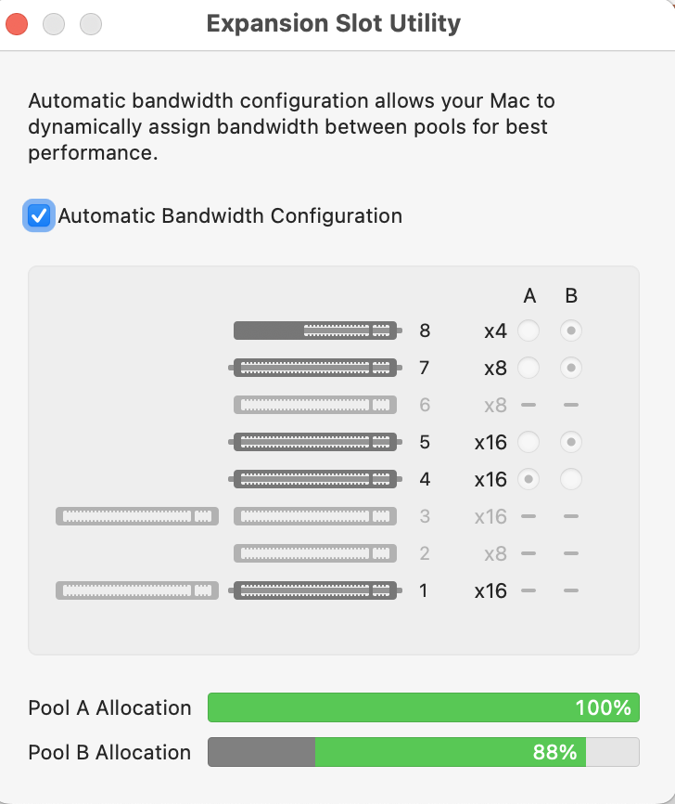Viewport: 675px width, 804px height.
Task: Disable Automatic Bandwidth Configuration checkbox
Action: coord(39,216)
